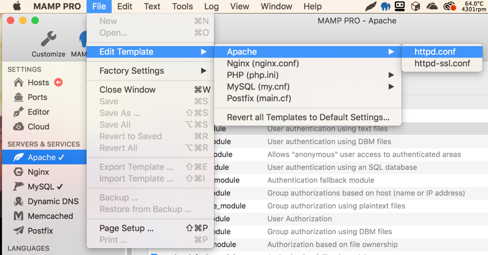Expand the MySQL (my.cnf) submenu arrow
488x255 pixels.
391,86
